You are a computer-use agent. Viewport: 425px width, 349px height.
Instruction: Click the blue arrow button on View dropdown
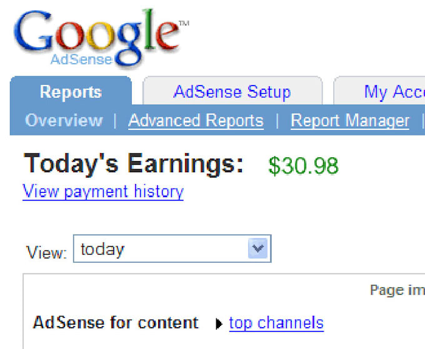(x=258, y=249)
